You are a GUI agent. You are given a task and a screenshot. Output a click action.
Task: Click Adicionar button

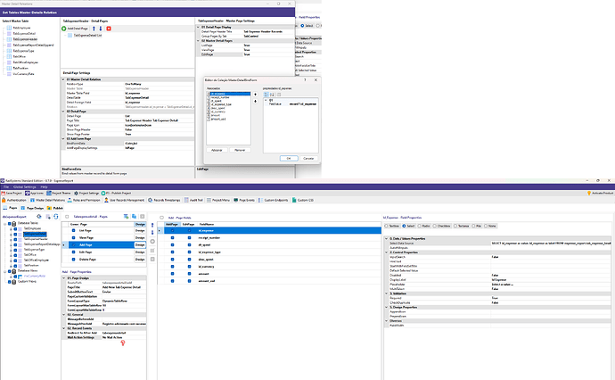[x=217, y=151]
